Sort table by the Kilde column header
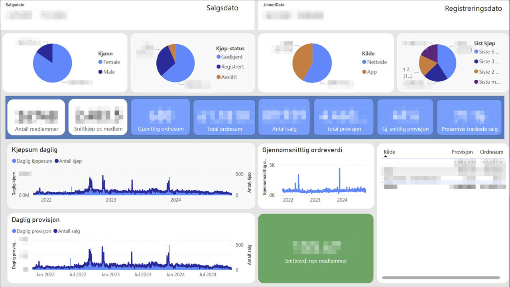 390,152
